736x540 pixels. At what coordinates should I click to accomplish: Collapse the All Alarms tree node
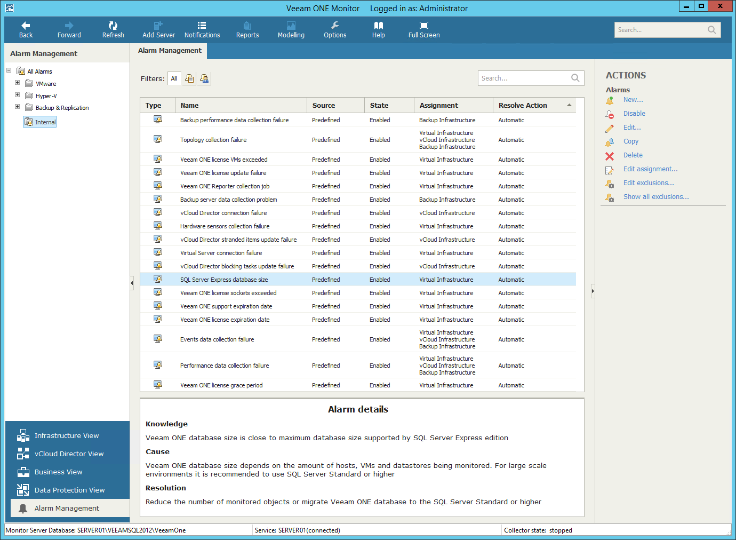click(x=9, y=70)
